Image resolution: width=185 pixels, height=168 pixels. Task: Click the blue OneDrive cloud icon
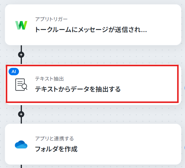(21, 144)
